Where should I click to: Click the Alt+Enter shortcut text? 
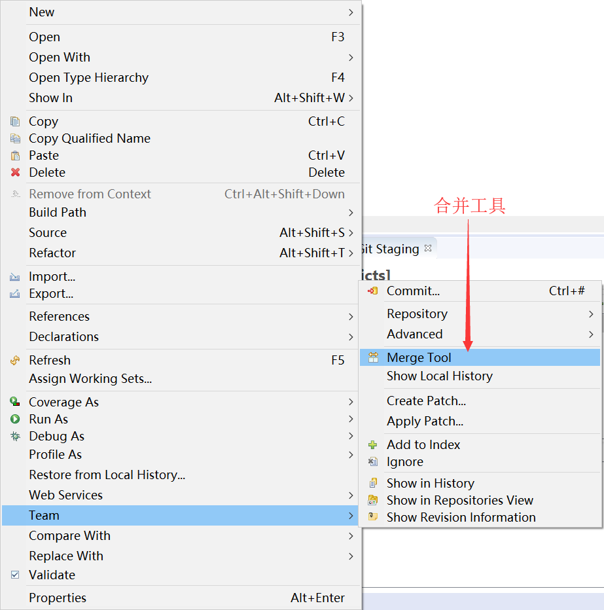(x=317, y=598)
